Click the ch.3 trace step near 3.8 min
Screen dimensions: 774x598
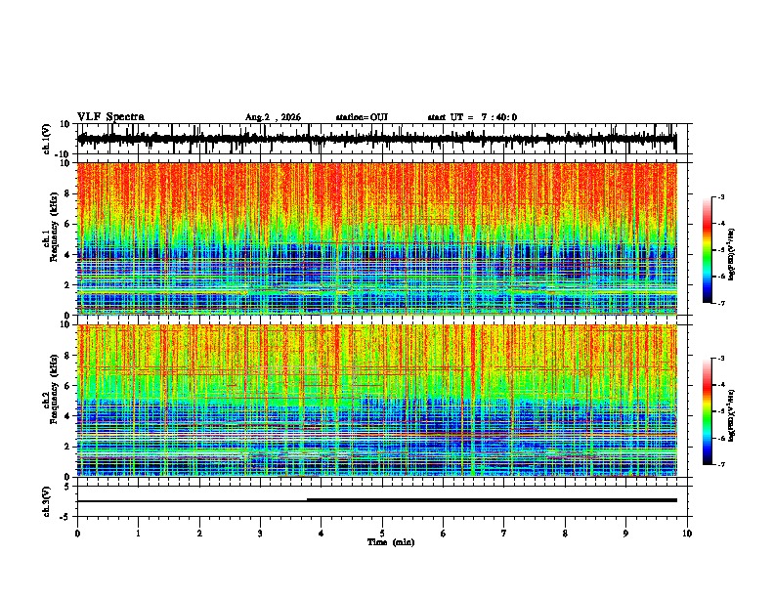(x=307, y=500)
